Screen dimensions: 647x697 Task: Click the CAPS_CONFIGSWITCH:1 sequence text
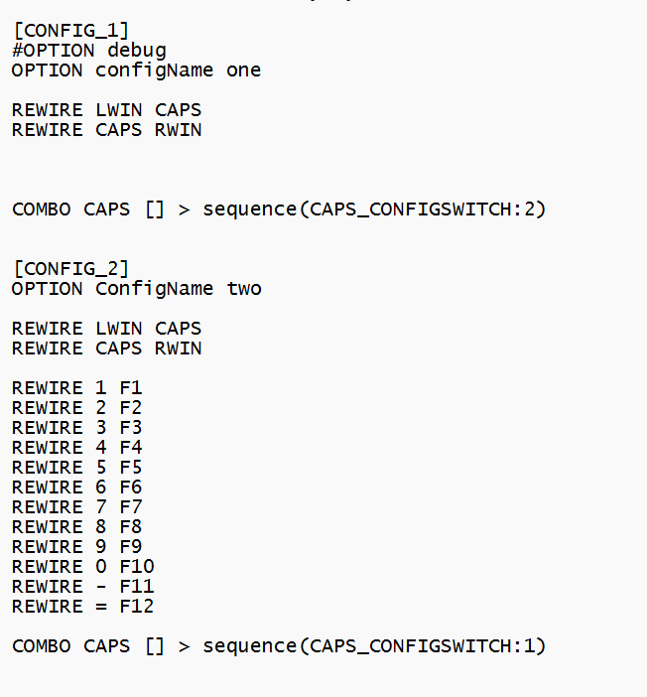(x=427, y=645)
